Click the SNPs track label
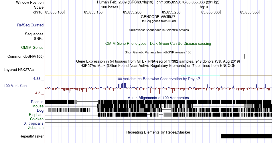 point(39,38)
